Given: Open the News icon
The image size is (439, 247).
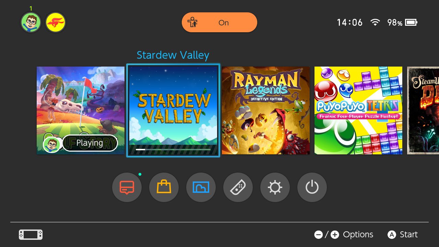Looking at the screenshot, I should click(x=127, y=187).
